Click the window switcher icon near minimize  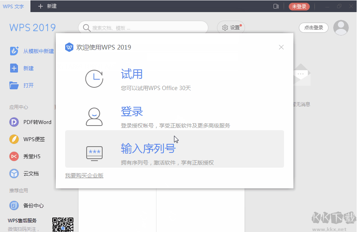[276, 6]
